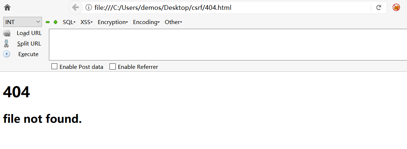Go back using the left arrow button
407x149 pixels.
coord(75,8)
